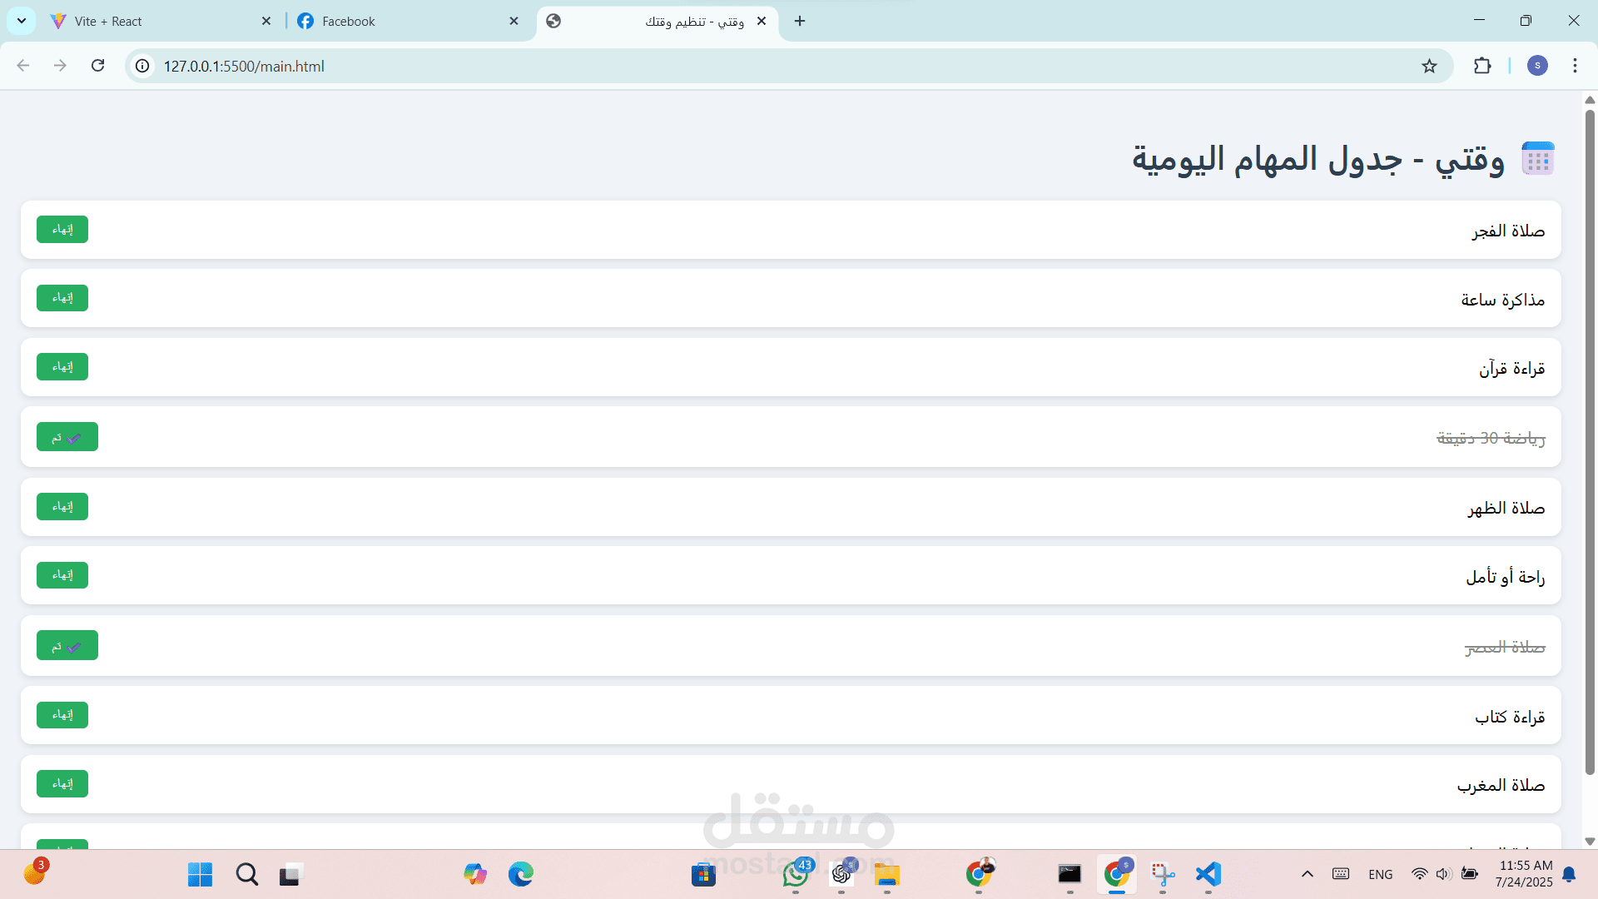Select the قراءة كتاب task text
The width and height of the screenshot is (1598, 899).
tap(1510, 717)
